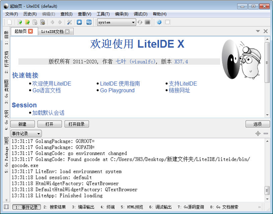Close the LiteIDE文档 tab

[67, 31]
